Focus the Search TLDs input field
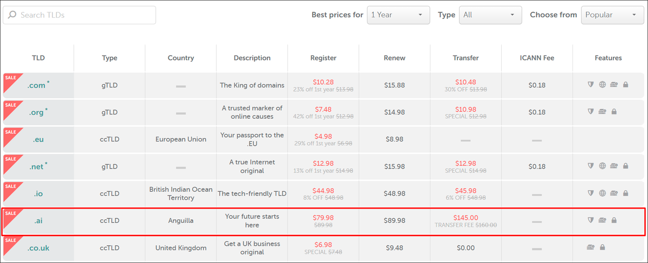 [86, 15]
